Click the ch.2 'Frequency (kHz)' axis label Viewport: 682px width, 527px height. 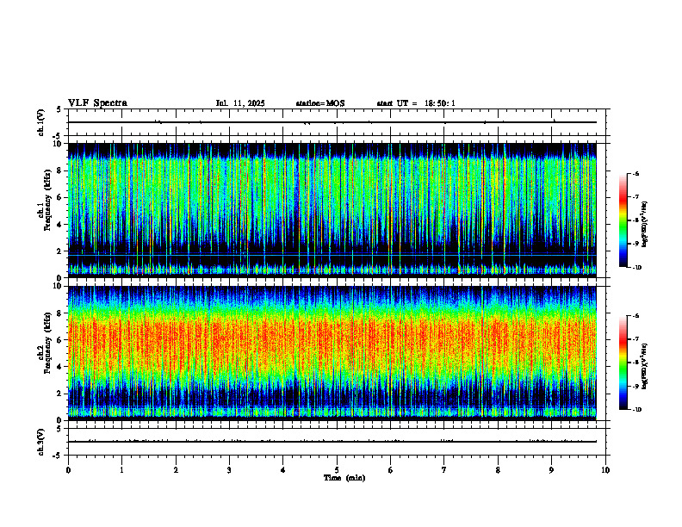click(x=47, y=343)
